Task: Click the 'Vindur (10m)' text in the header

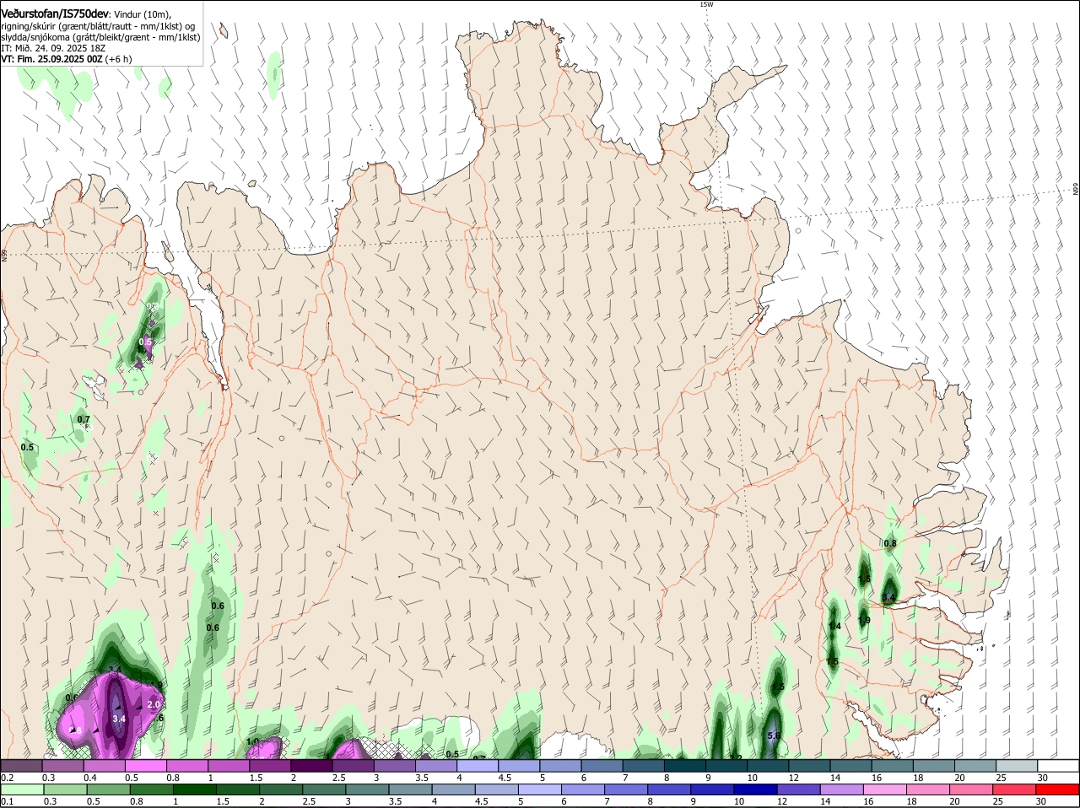Action: click(143, 14)
